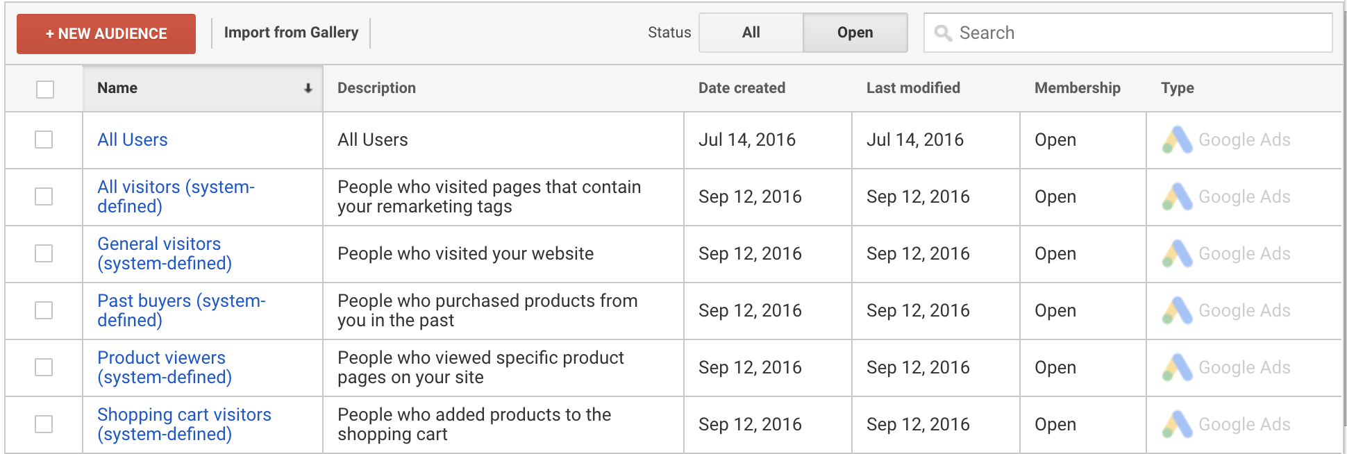Select the Open status filter
Viewport: 1347px width, 454px height.
[855, 33]
